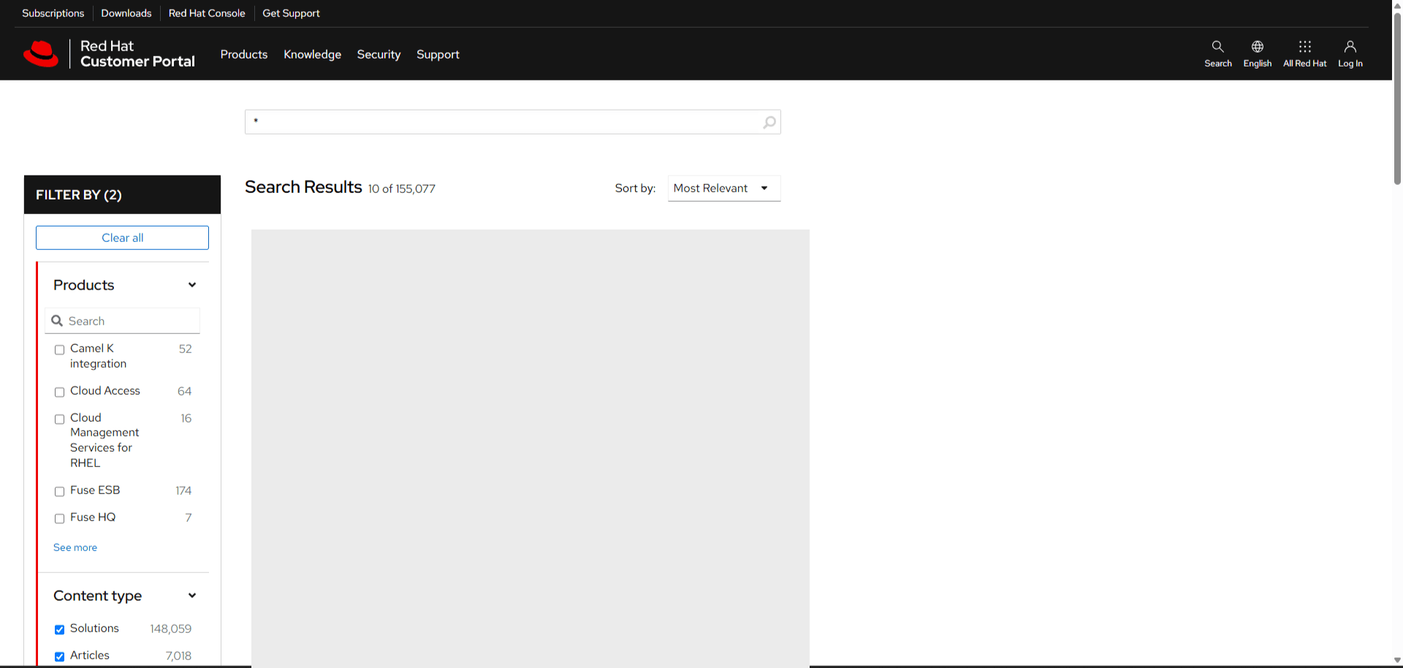Screen dimensions: 1403x668
Task: Open the Security navigation menu
Action: coord(379,55)
